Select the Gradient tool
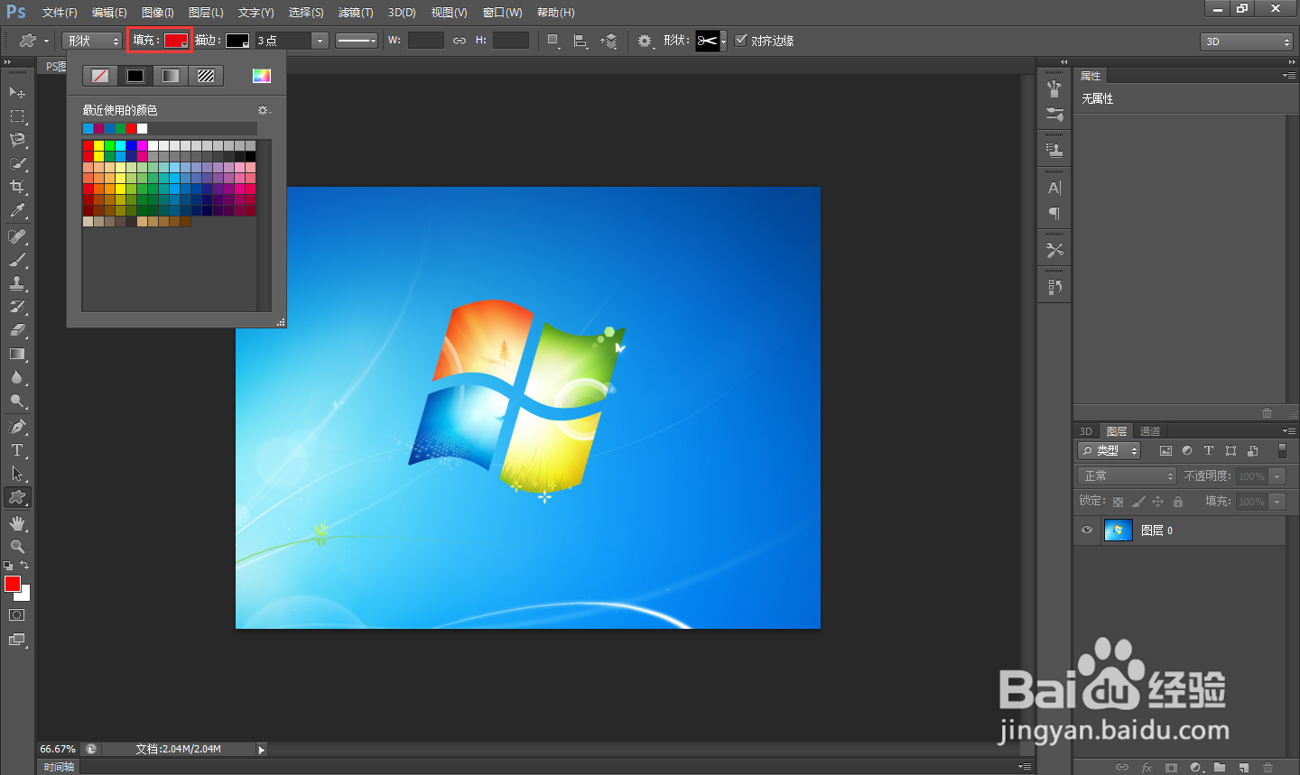1300x775 pixels. click(x=16, y=354)
